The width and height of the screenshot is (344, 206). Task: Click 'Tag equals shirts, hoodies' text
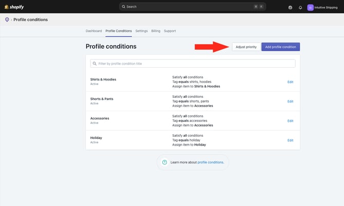point(192,81)
